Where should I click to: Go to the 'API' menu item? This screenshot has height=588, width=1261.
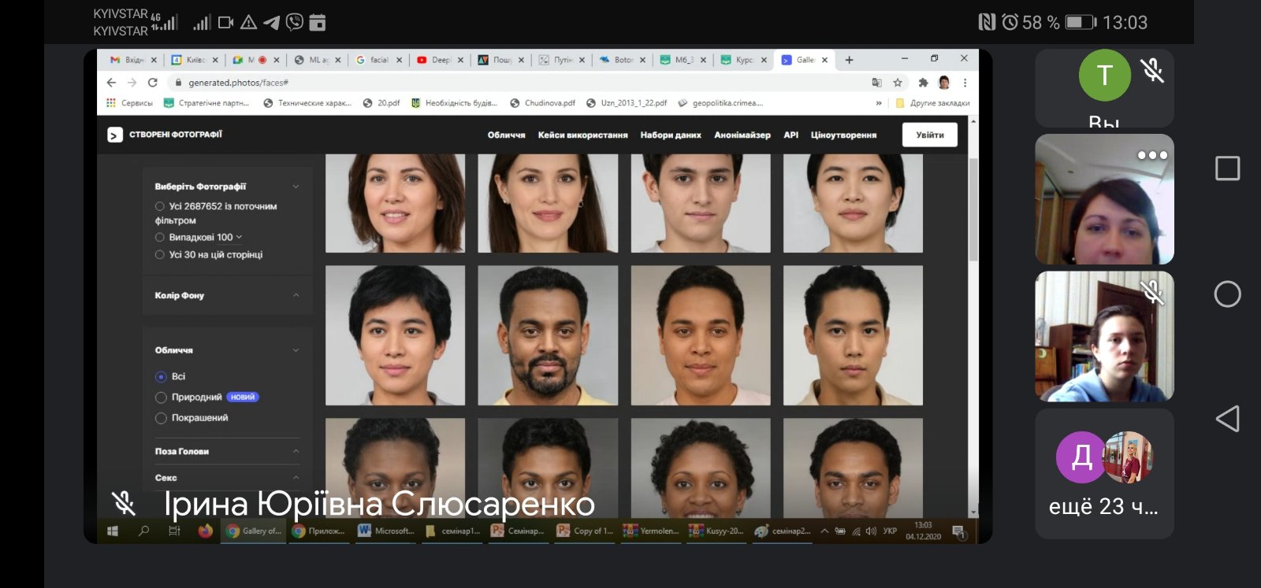tap(790, 135)
